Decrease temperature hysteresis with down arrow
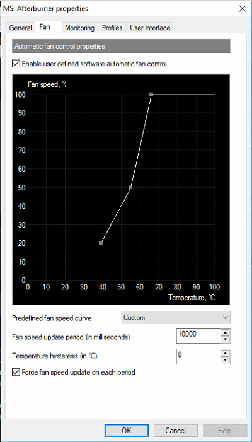Image resolution: width=252 pixels, height=442 pixels. pos(226,360)
